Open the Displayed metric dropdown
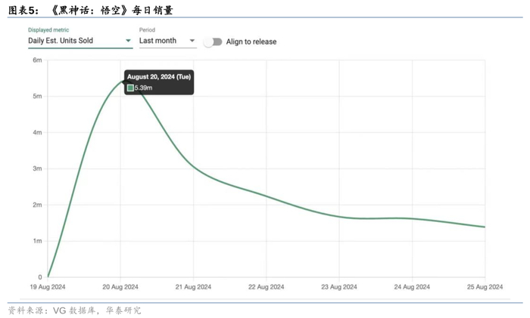530x318 pixels. (x=80, y=41)
